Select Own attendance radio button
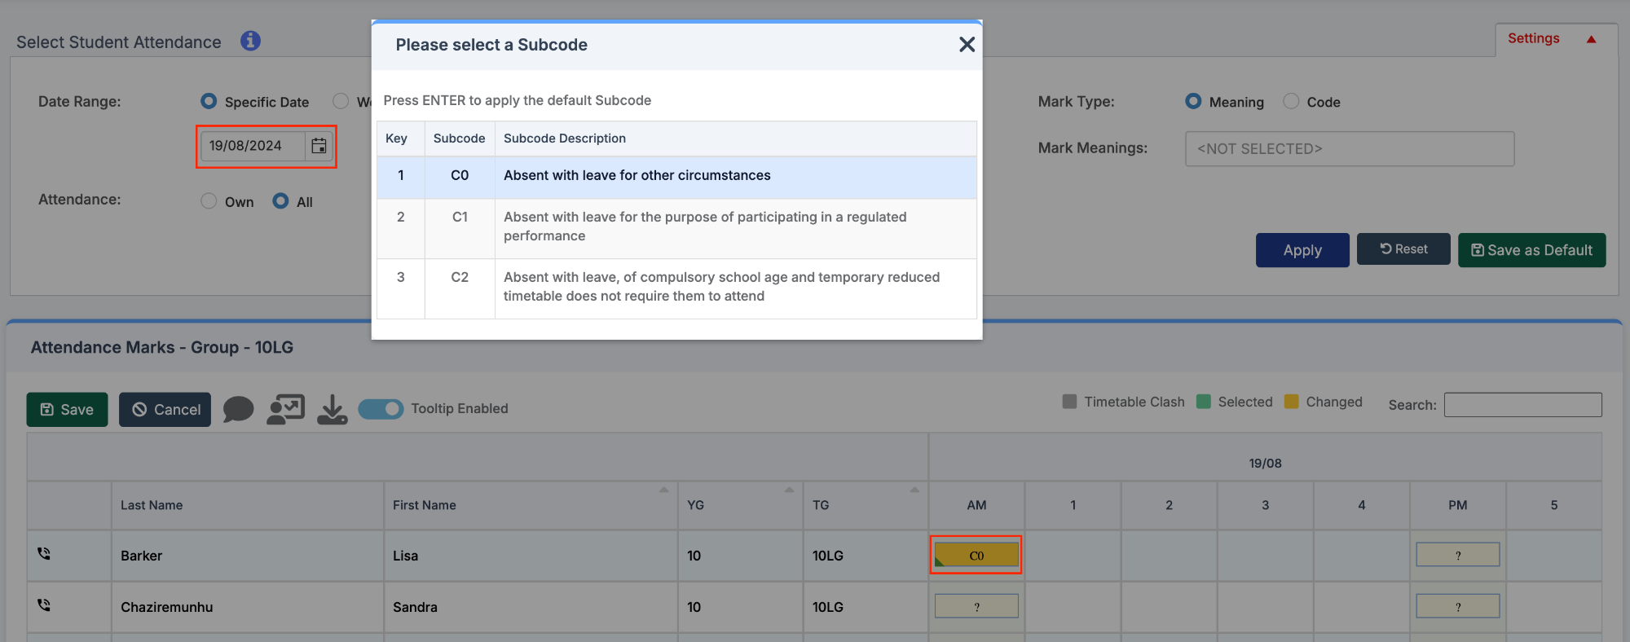1630x642 pixels. [x=209, y=201]
